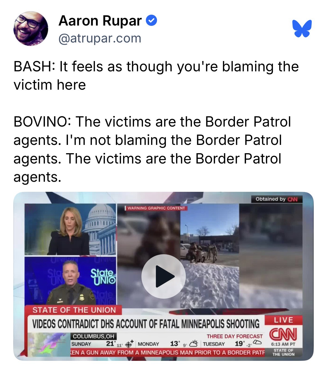Click the scrolling news ticker text
327x370 pixels.
(x=168, y=353)
